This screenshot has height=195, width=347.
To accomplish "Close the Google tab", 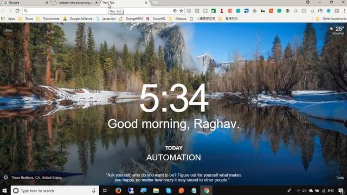I will click(47, 3).
